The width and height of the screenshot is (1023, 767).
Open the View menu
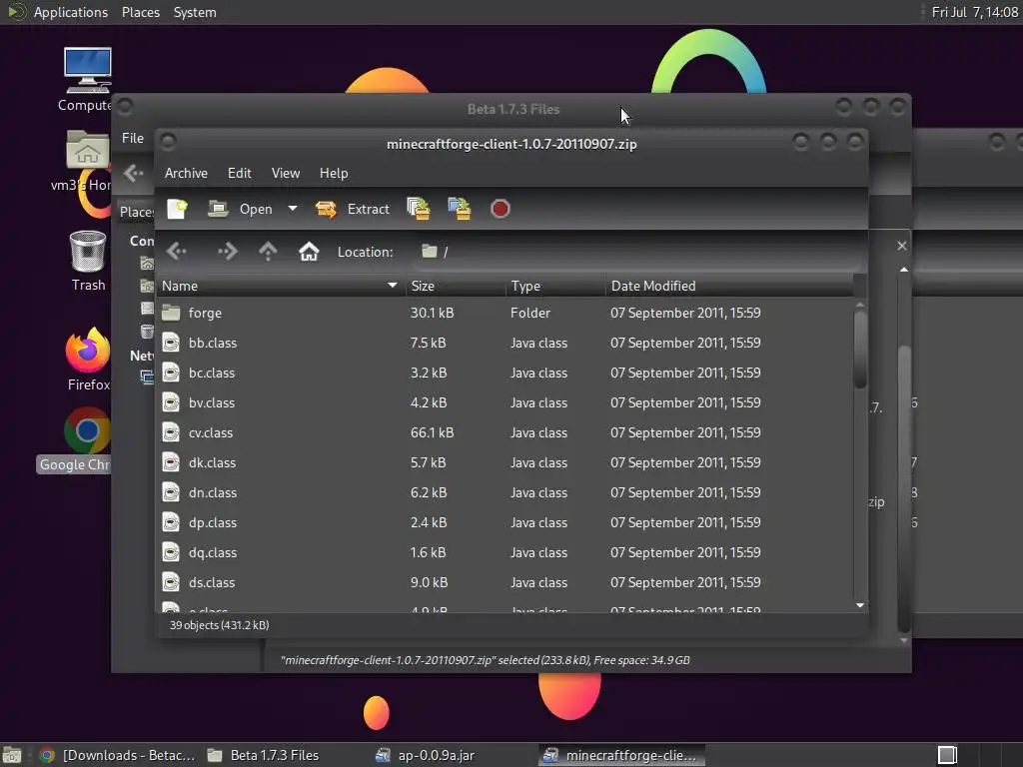tap(286, 174)
